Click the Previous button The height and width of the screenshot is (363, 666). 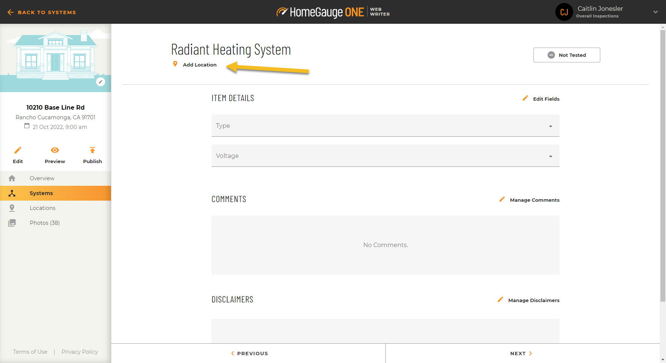point(249,353)
